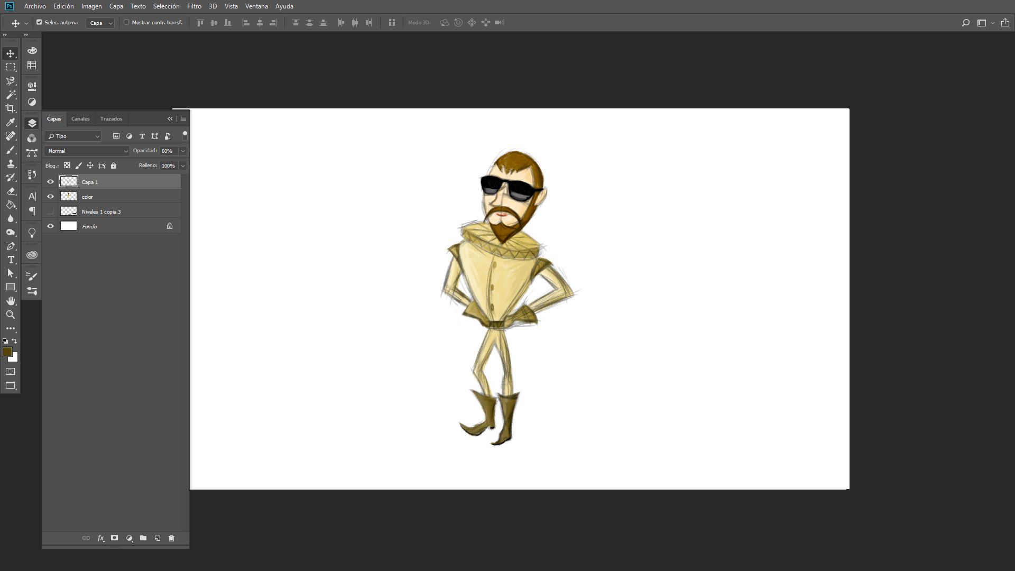Open the Capa auto-select dropdown
Screen dimensions: 1015x571
click(x=100, y=23)
